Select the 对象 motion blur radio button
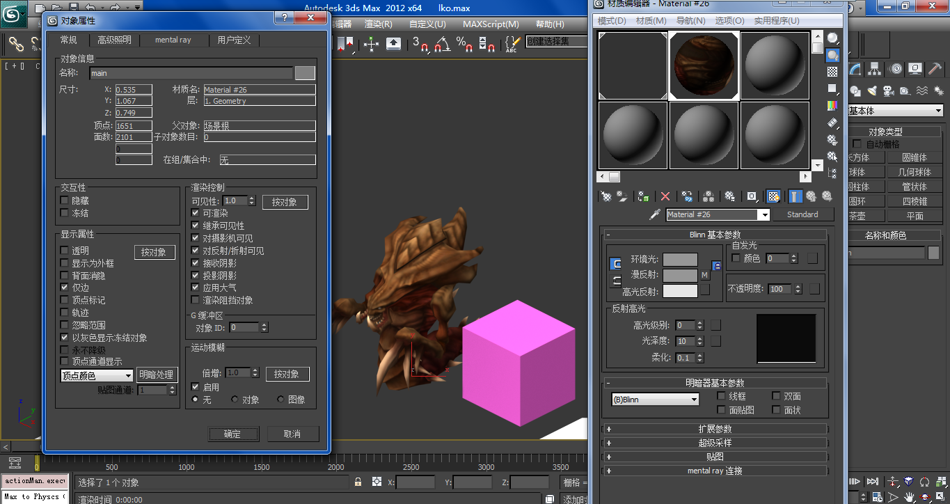 (x=235, y=400)
